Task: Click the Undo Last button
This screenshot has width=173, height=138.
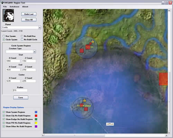Action: 29,14
